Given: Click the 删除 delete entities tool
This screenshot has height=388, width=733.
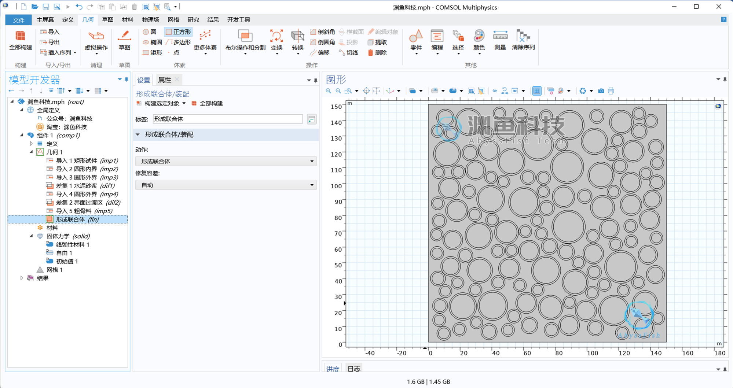Looking at the screenshot, I should [x=377, y=53].
